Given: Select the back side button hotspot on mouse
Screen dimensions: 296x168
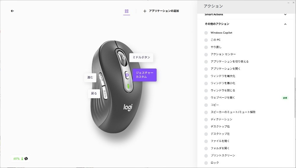Looking at the screenshot, I should point(104,93).
